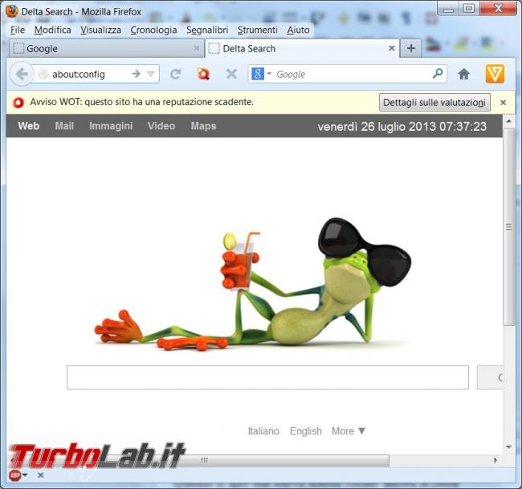
Task: Go back with the browser back arrow
Action: tap(22, 74)
